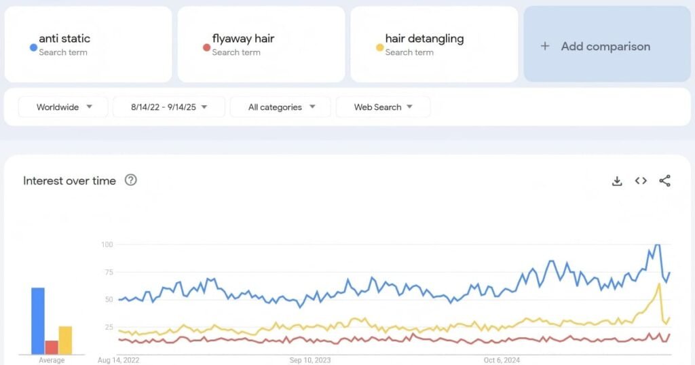Open the Interest over time help icon
Screen dimensions: 695x365
click(x=131, y=180)
